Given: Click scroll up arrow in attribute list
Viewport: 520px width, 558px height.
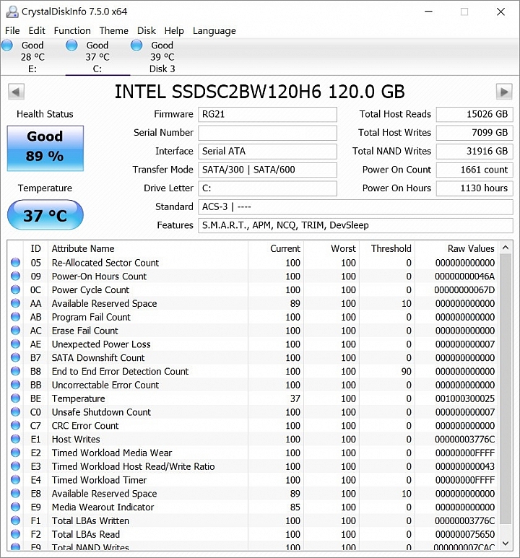Looking at the screenshot, I should [x=506, y=248].
